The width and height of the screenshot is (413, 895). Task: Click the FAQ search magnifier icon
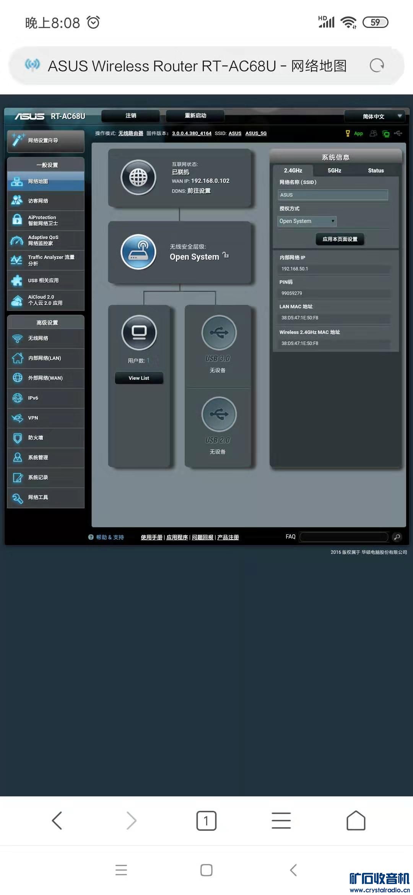397,537
